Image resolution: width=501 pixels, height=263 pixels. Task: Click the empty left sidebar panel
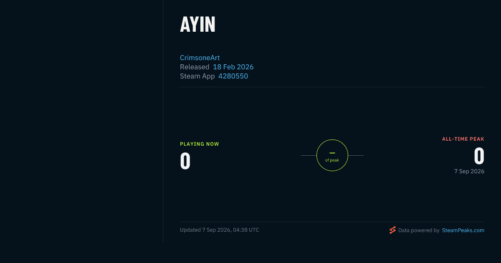[x=81, y=121]
